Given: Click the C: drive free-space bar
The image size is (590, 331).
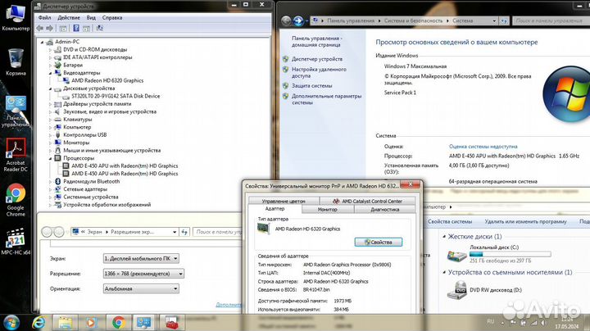Looking at the screenshot, I should click(511, 254).
